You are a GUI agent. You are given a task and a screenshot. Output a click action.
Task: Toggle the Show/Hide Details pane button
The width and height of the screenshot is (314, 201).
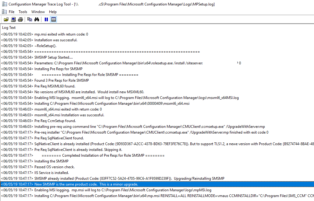coord(53,19)
